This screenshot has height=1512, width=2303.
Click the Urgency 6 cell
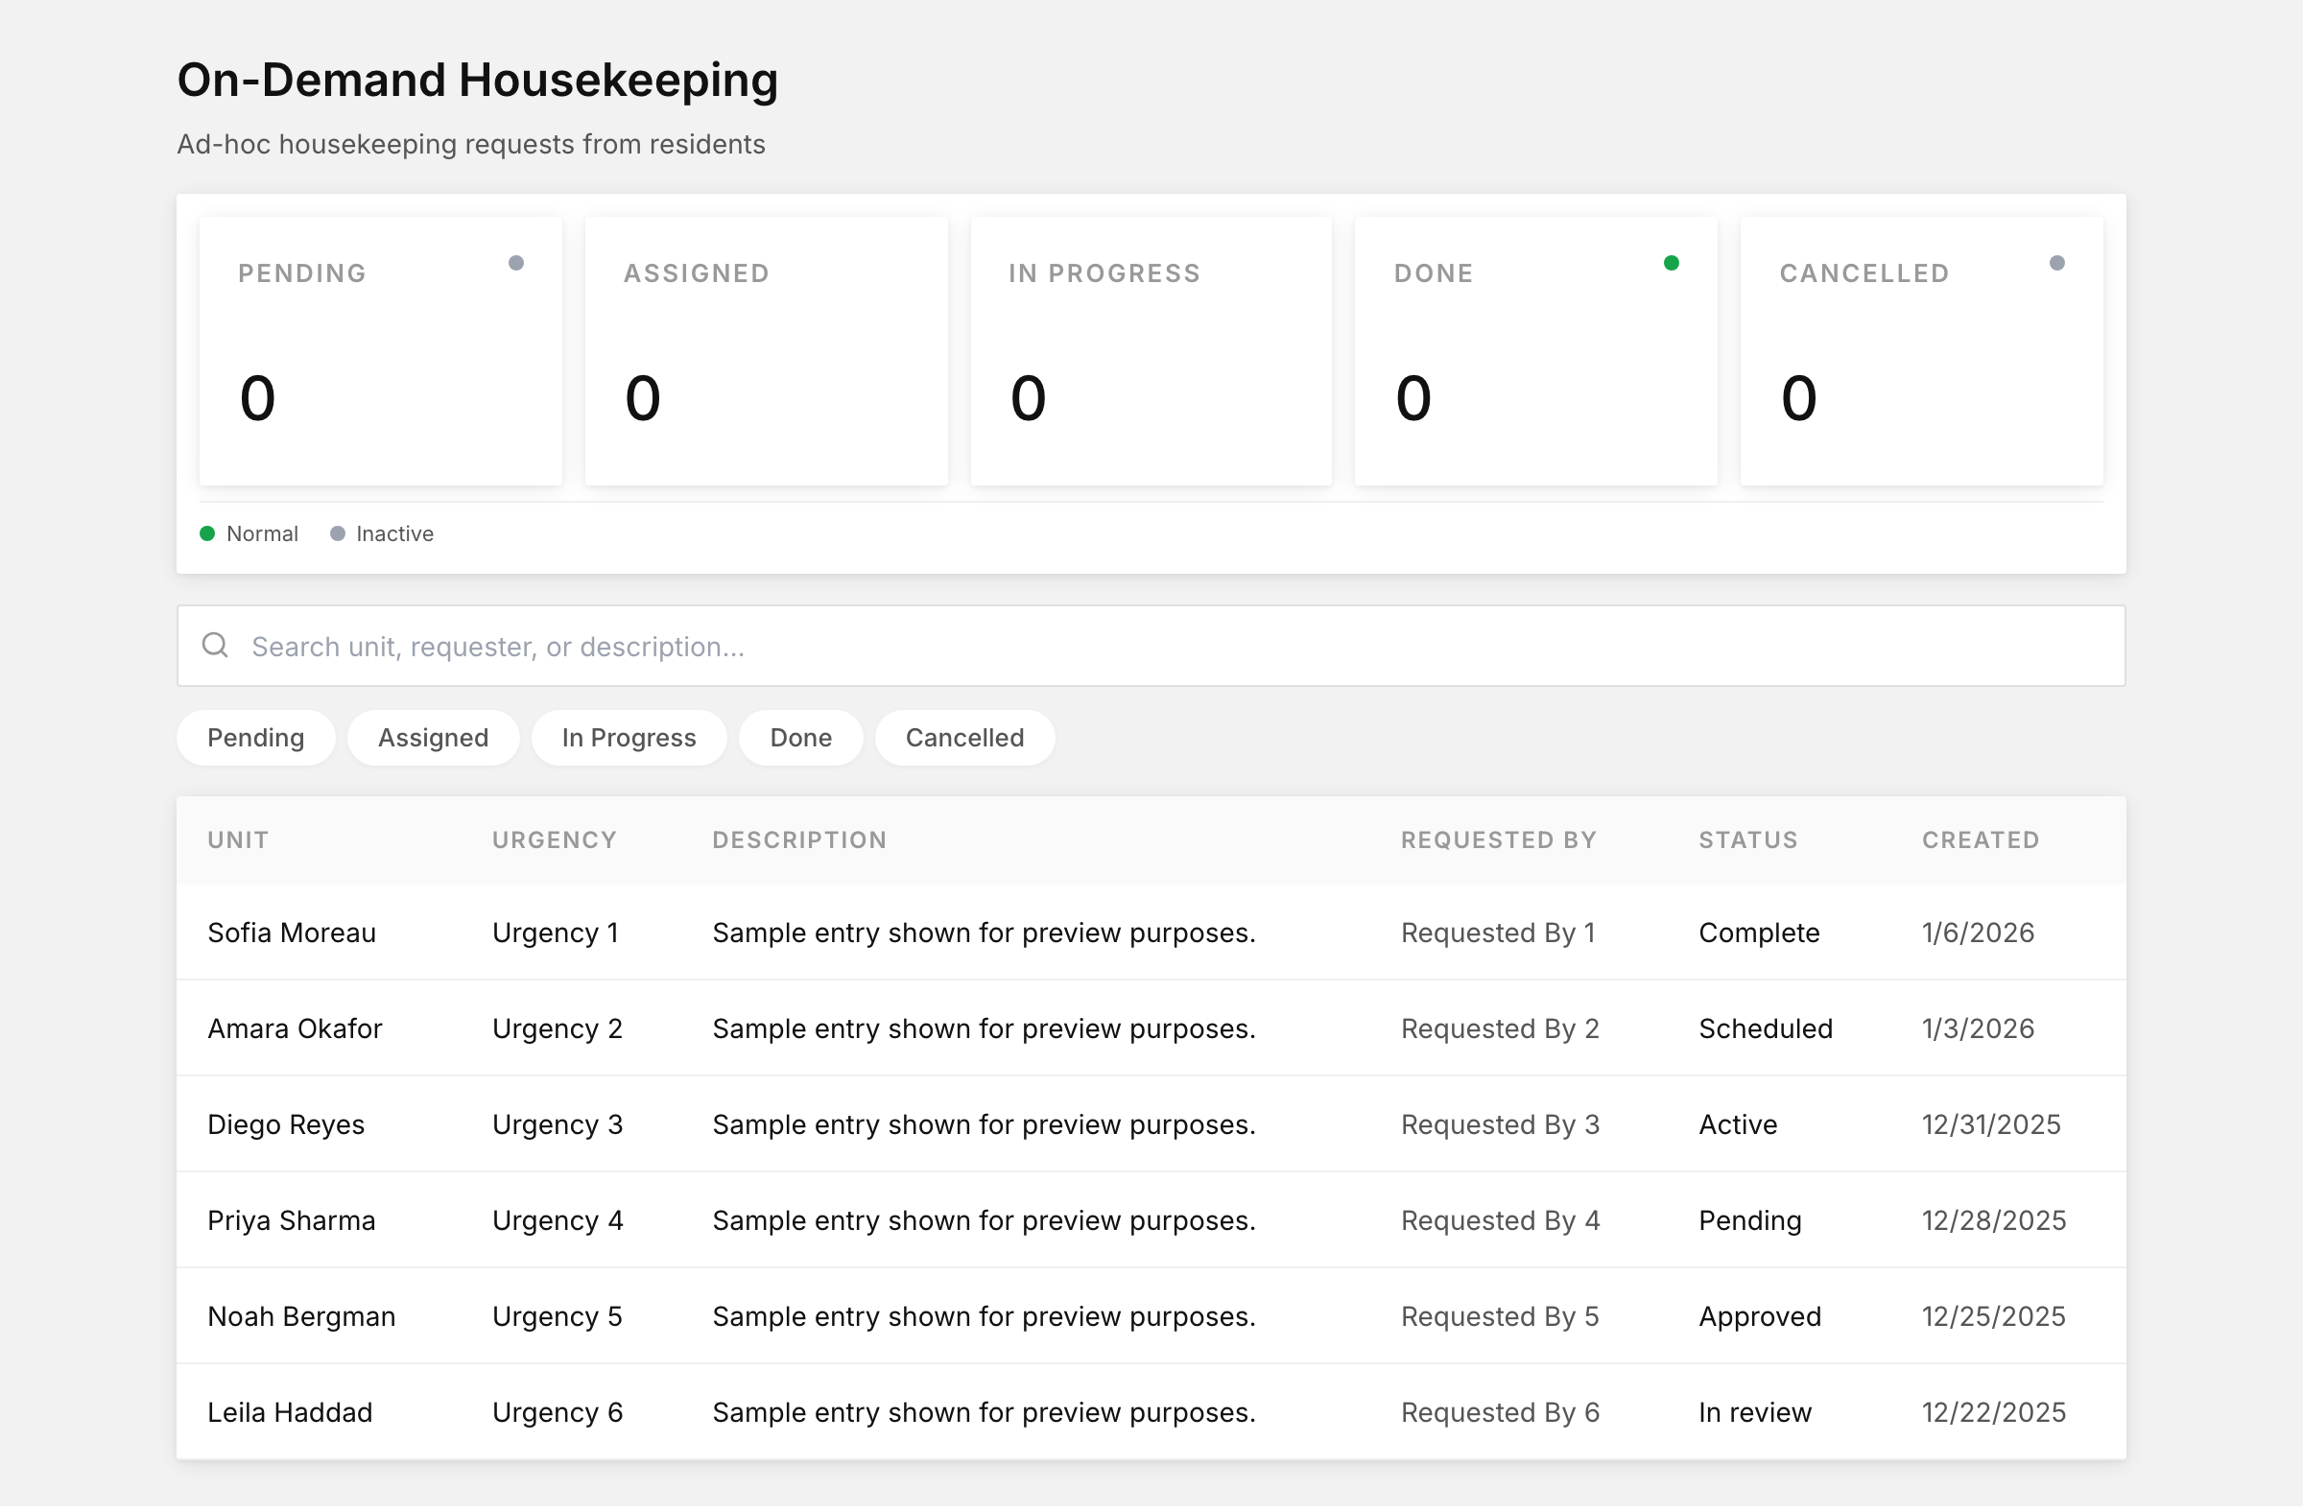point(558,1414)
